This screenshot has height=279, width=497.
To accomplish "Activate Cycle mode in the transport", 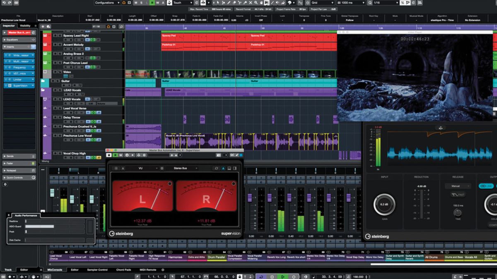I will pos(261,276).
